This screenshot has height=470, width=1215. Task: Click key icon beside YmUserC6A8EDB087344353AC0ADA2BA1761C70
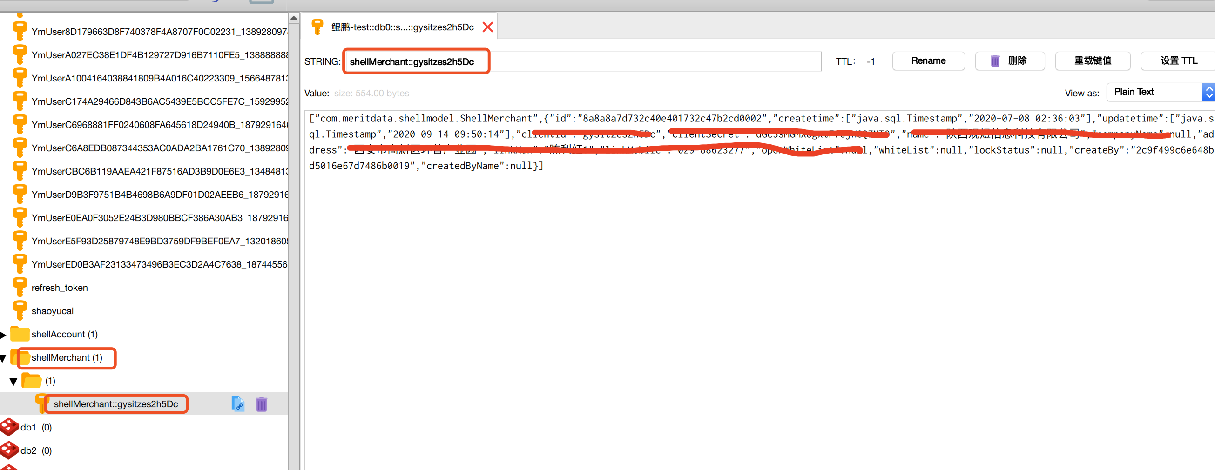(20, 148)
